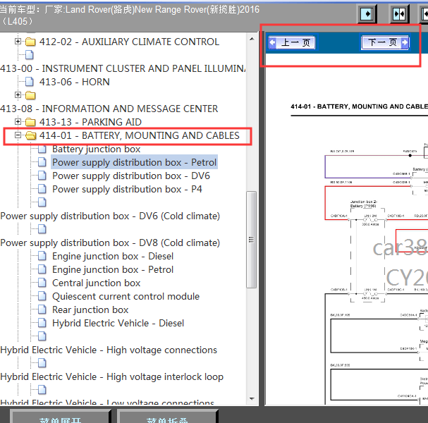
Task: Open Power supply distribution box - DV8 (Cold climate)
Action: pos(110,243)
